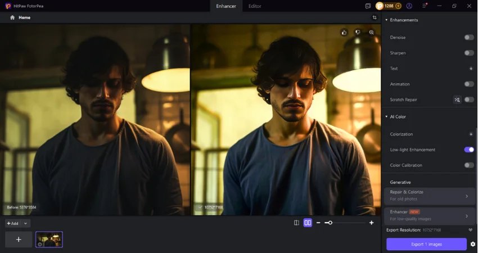The height and width of the screenshot is (253, 478).
Task: Open Repair & Colorize for old photos
Action: (429, 196)
